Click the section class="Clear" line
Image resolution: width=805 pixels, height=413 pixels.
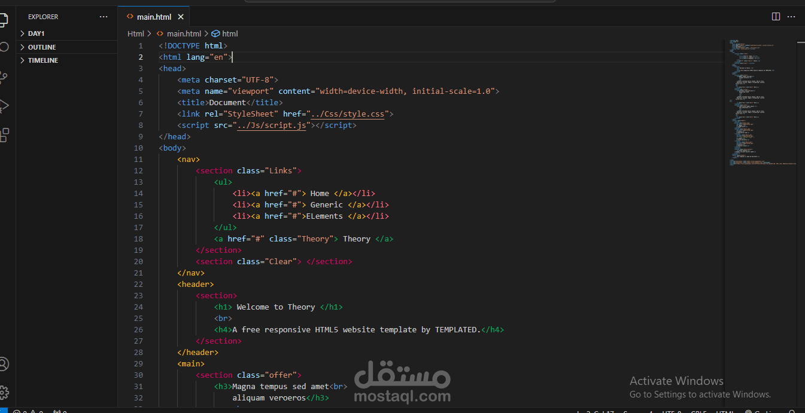pyautogui.click(x=274, y=261)
